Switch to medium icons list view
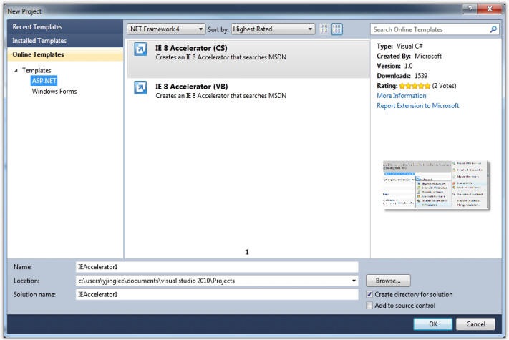 tap(337, 29)
